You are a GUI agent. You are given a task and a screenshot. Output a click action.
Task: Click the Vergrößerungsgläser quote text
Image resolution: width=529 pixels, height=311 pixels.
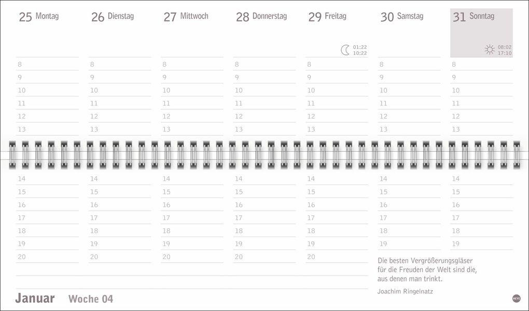click(x=425, y=261)
